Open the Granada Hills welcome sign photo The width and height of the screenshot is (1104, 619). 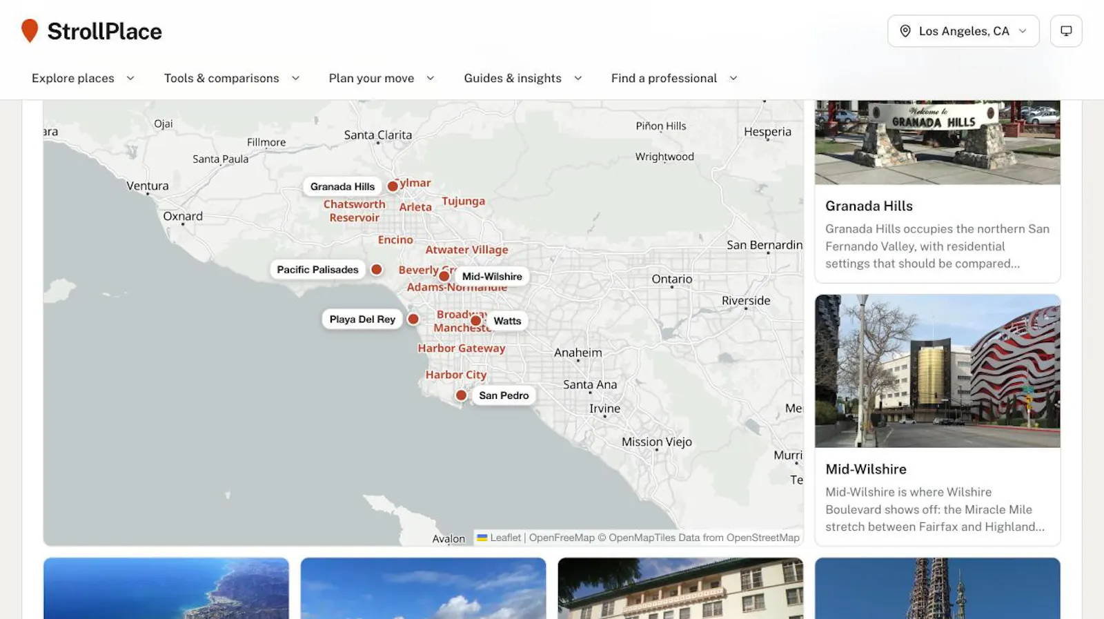(938, 142)
